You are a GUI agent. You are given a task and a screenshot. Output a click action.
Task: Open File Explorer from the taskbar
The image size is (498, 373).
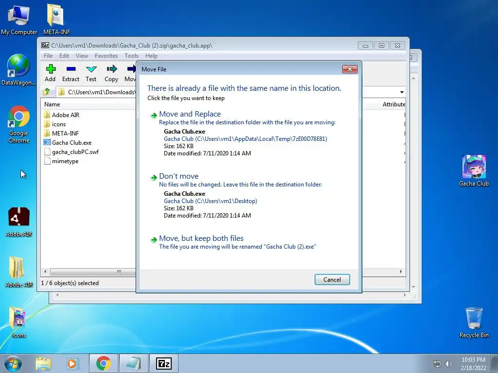pyautogui.click(x=43, y=363)
